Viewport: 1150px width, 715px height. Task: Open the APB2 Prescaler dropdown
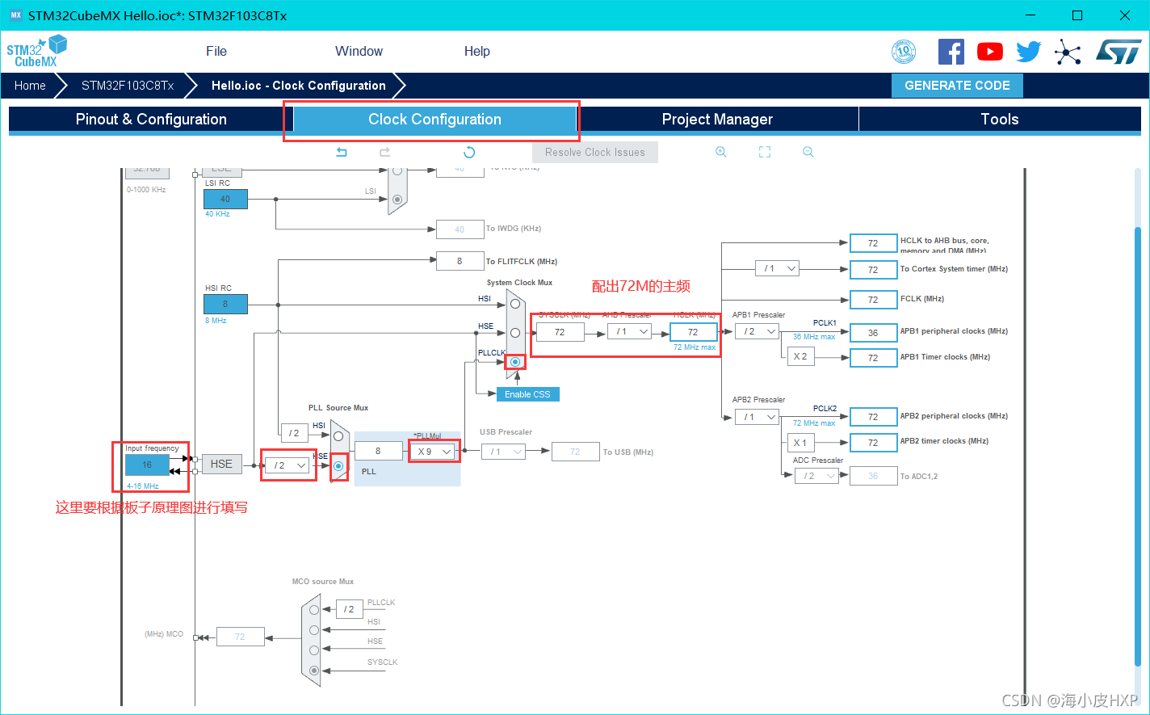tap(758, 417)
